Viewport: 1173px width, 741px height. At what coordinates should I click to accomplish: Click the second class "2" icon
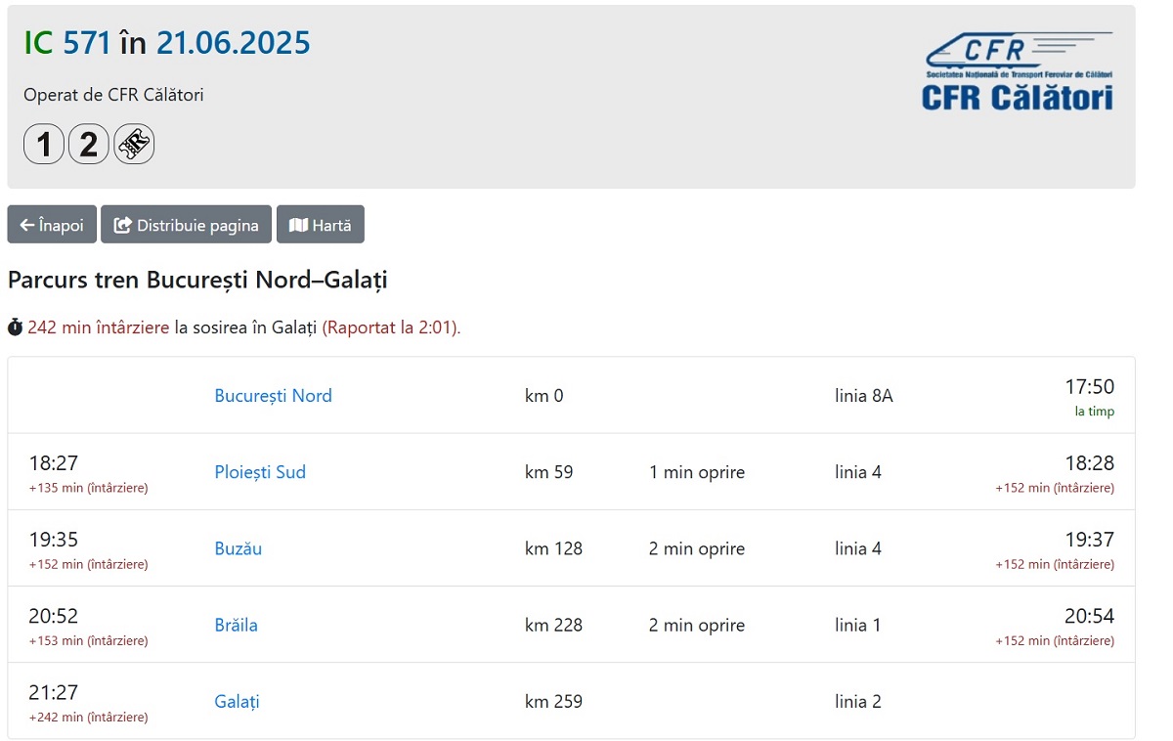click(x=89, y=145)
